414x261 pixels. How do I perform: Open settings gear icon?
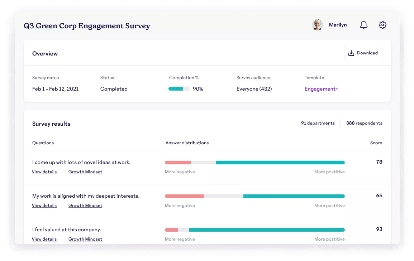coord(382,25)
